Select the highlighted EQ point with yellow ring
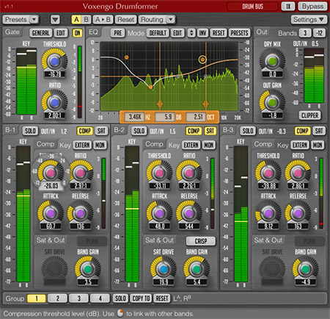This screenshot has width=330, height=319. point(202,60)
